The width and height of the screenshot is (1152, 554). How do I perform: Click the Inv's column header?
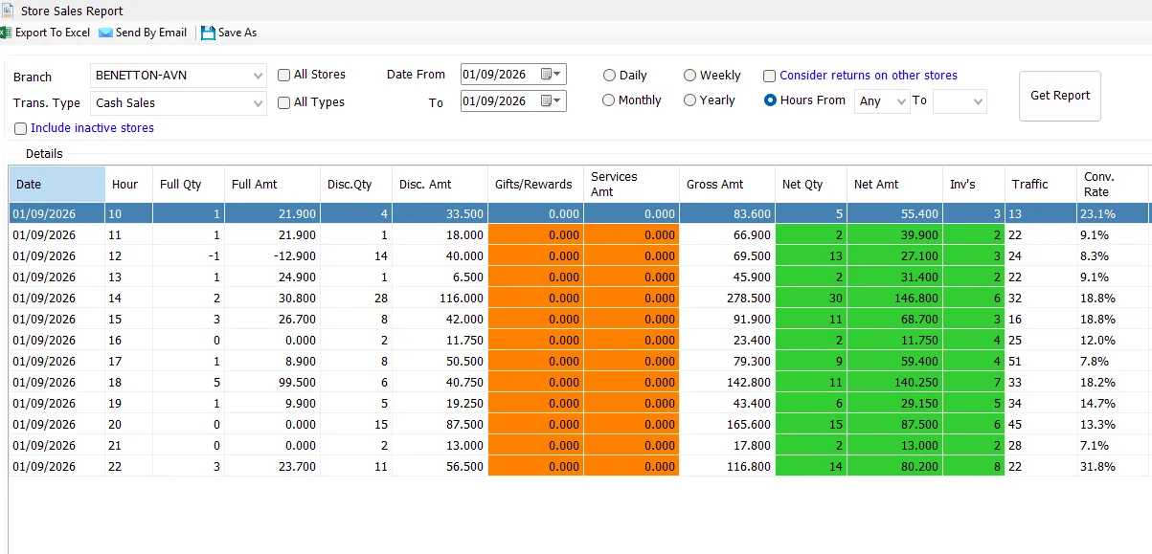point(974,184)
